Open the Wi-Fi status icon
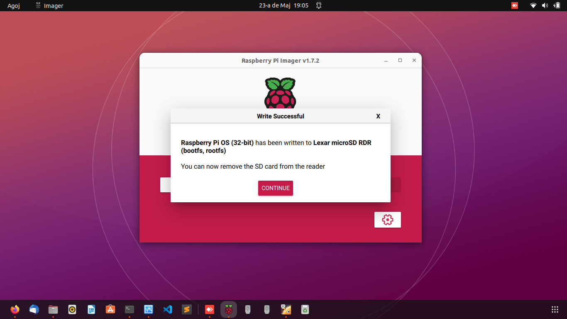 [533, 5]
